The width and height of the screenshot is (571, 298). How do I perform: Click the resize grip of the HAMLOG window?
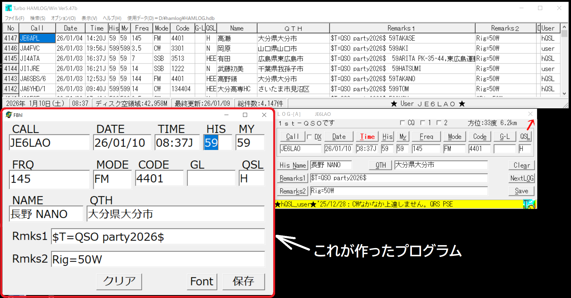click(565, 105)
